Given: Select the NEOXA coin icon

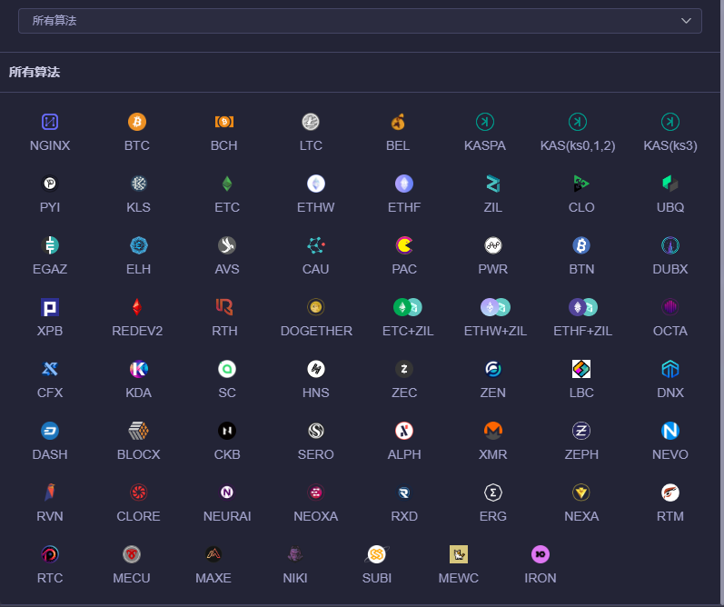Looking at the screenshot, I should pos(316,493).
